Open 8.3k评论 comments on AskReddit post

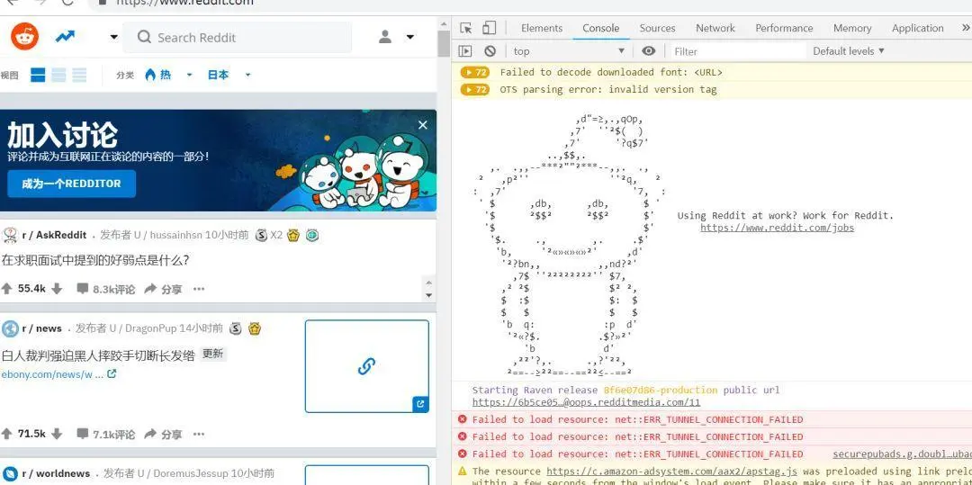click(x=105, y=289)
